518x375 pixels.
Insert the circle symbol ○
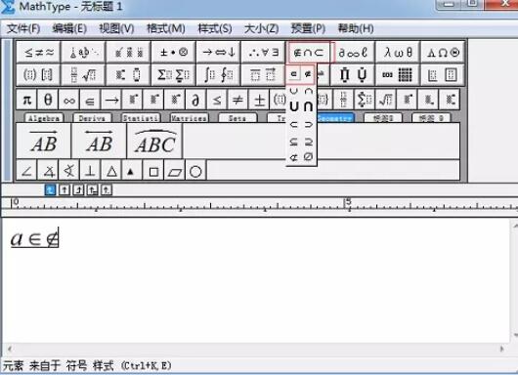coord(195,171)
